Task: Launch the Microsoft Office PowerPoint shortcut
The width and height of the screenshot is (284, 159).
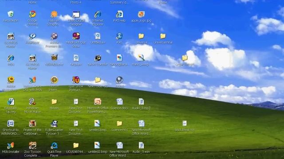Action: coord(98,102)
